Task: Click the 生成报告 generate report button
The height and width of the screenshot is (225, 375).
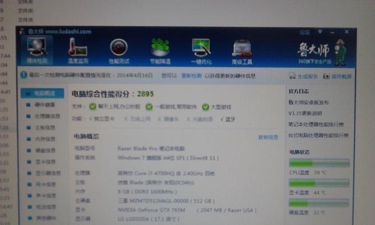Action: pyautogui.click(x=303, y=76)
